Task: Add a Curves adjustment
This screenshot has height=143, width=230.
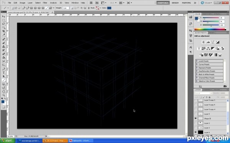Action: click(213, 42)
